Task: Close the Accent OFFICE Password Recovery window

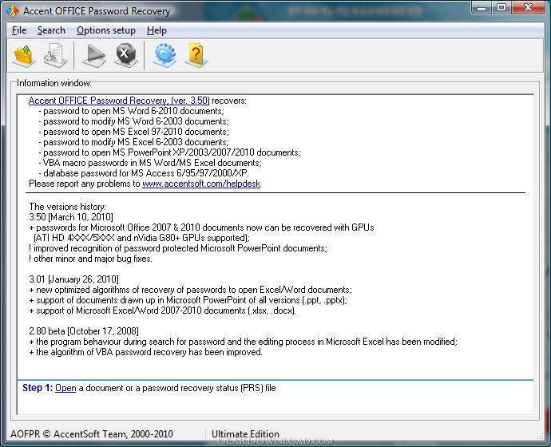Action: pyautogui.click(x=528, y=8)
